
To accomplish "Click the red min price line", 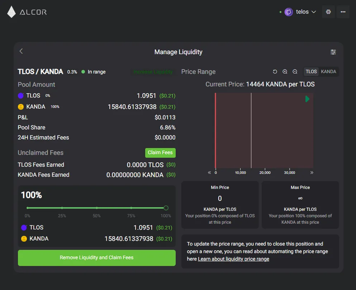I will (215, 130).
